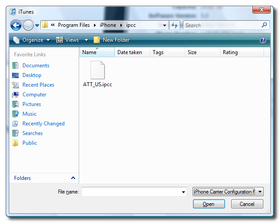Click the Computer icon in sidebar
This screenshot has width=280, height=223.
coord(15,95)
